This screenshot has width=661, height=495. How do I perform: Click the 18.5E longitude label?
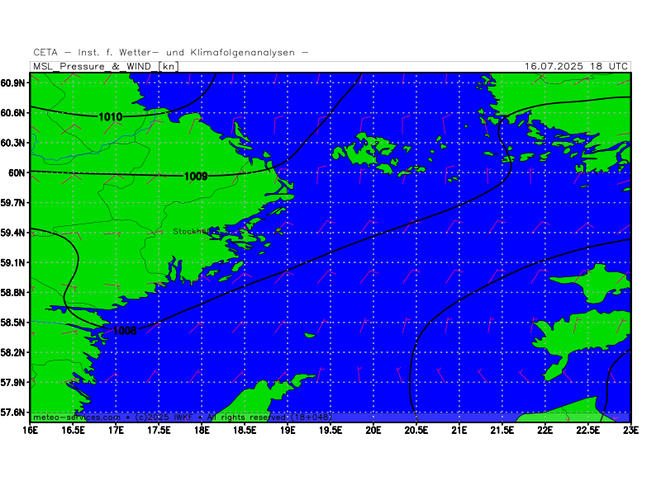click(245, 430)
